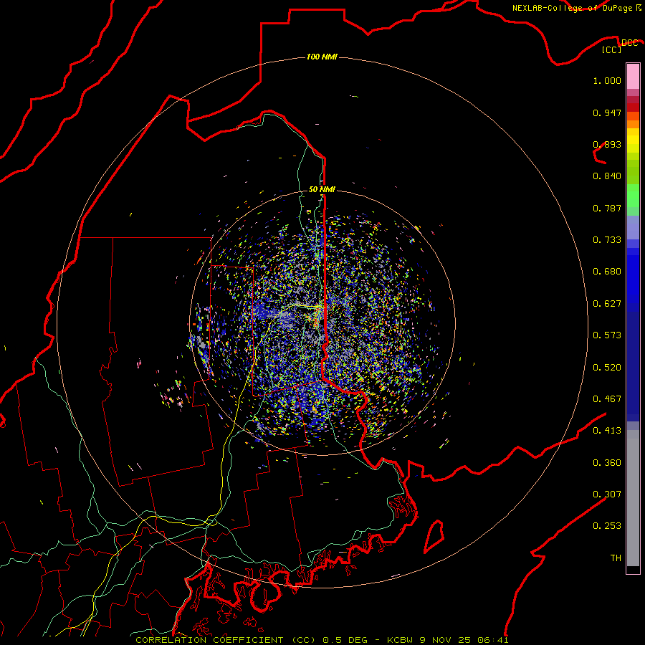
Task: Click the 100 NMI range ring label
Action: point(322,57)
